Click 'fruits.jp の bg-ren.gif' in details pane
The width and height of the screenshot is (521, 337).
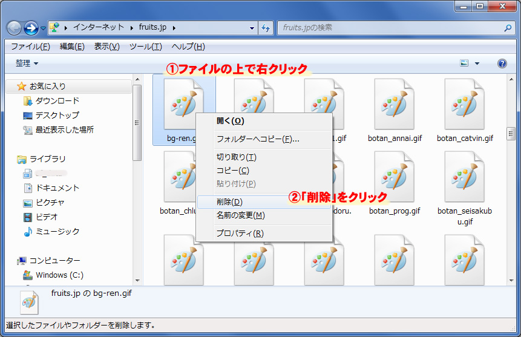[x=91, y=293]
